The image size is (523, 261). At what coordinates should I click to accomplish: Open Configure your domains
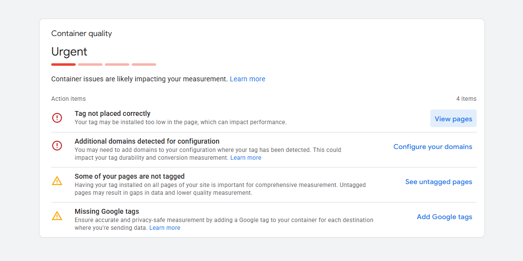[433, 147]
